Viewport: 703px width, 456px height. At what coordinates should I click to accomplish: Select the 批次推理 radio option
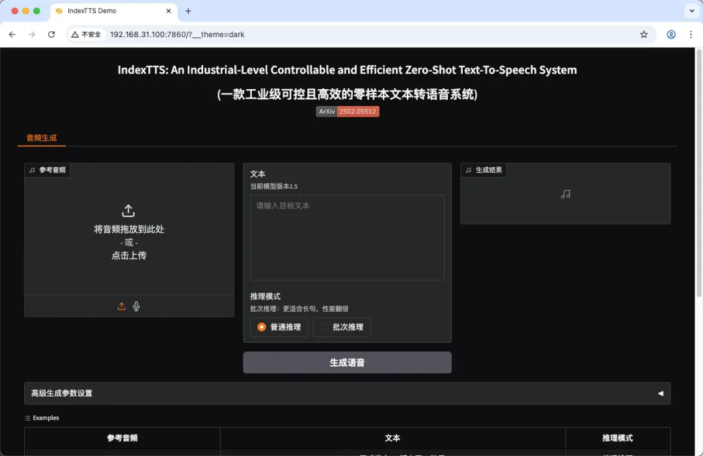tap(342, 327)
